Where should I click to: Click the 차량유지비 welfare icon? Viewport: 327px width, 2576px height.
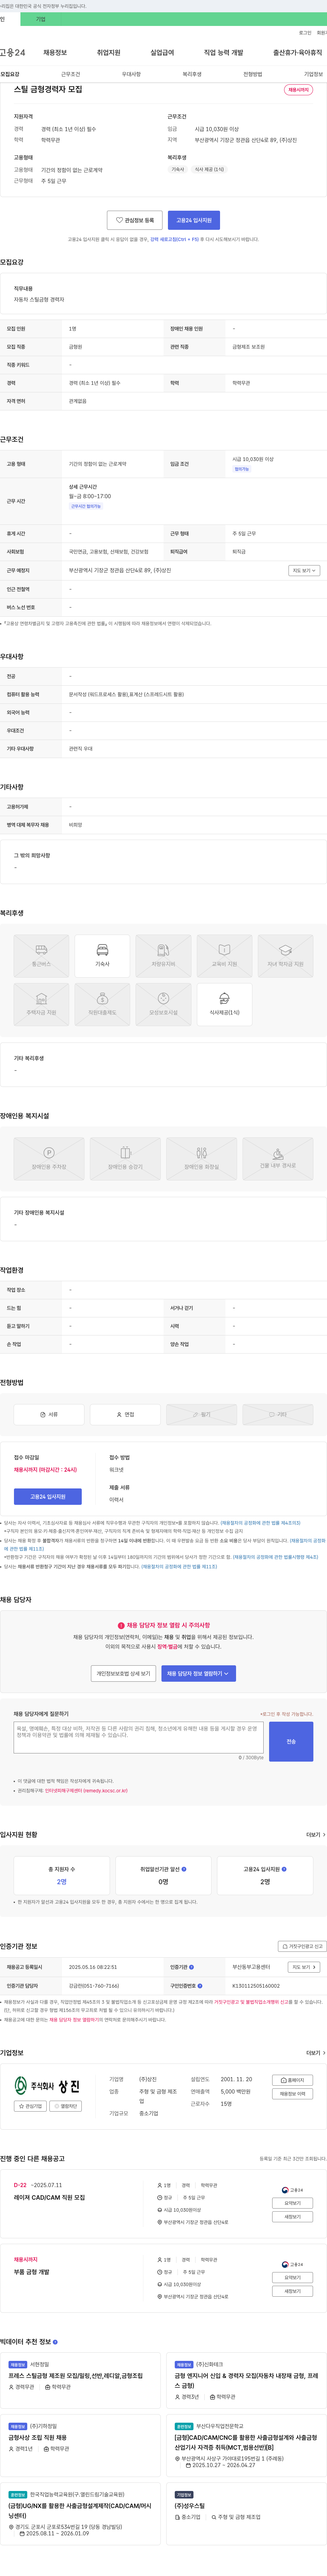coord(163,956)
